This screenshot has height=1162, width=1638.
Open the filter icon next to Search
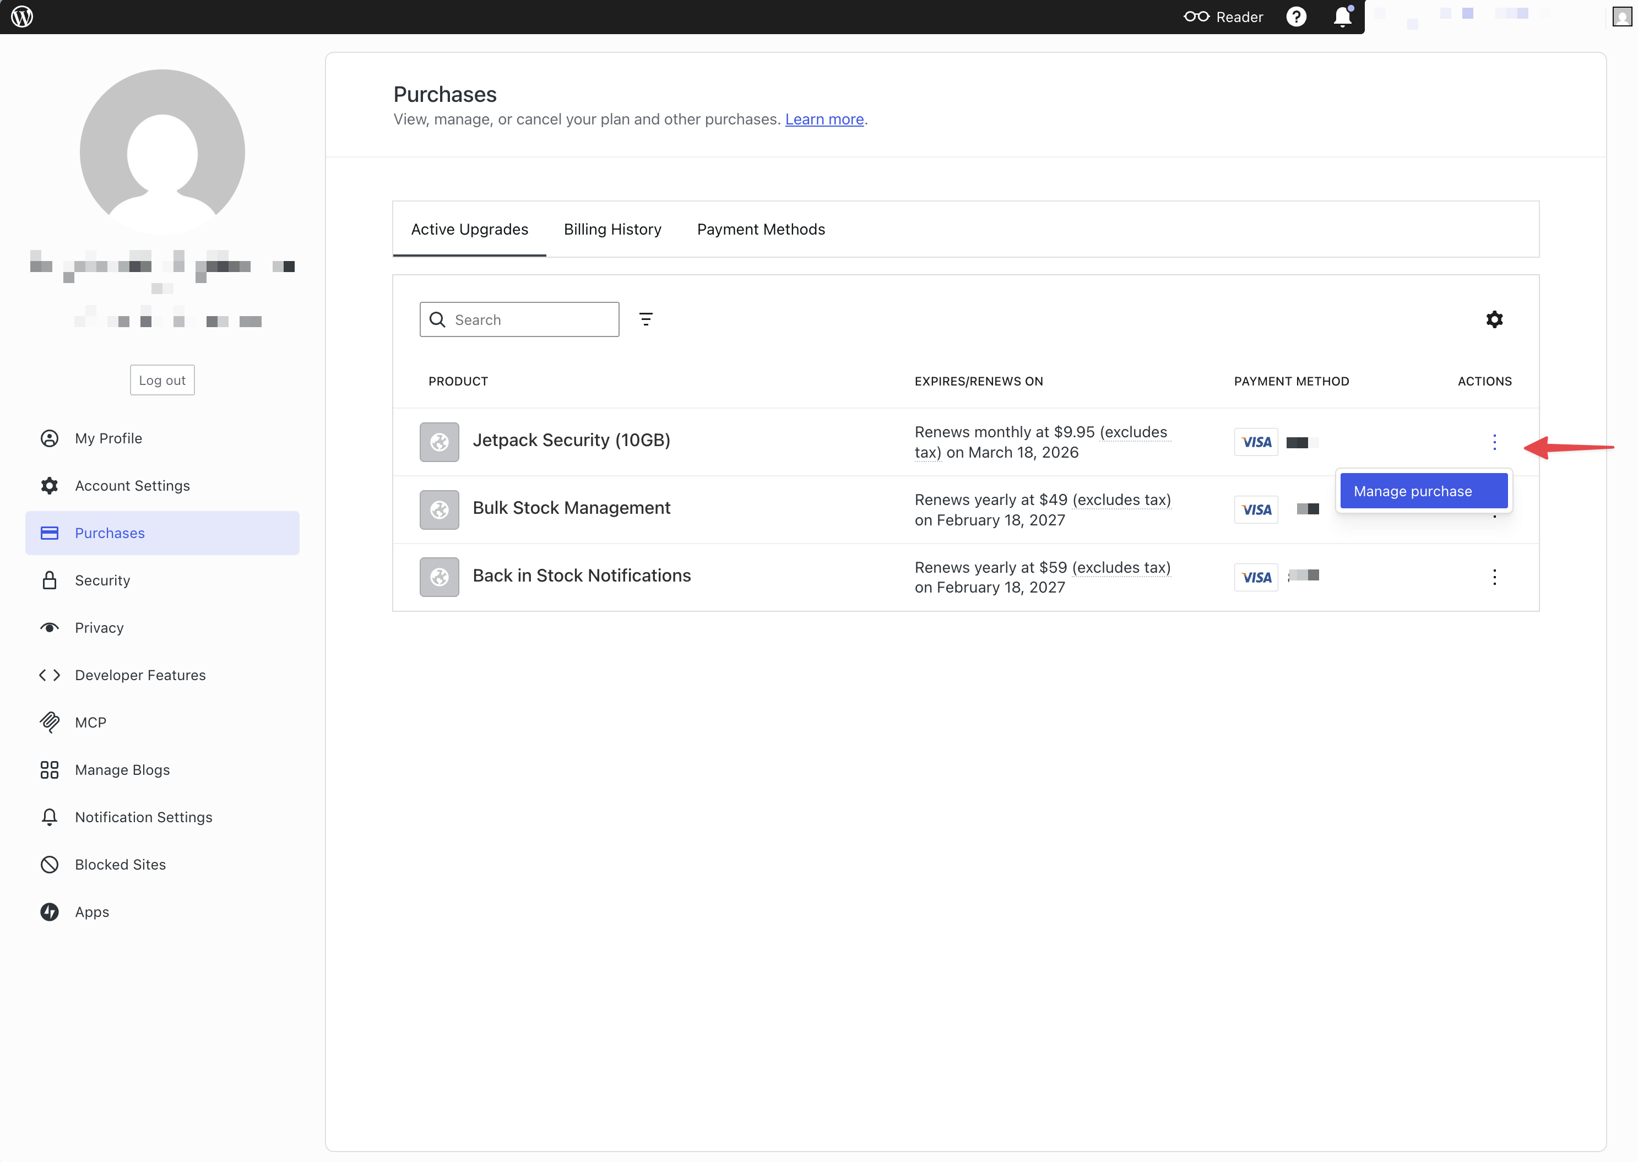[x=646, y=319]
